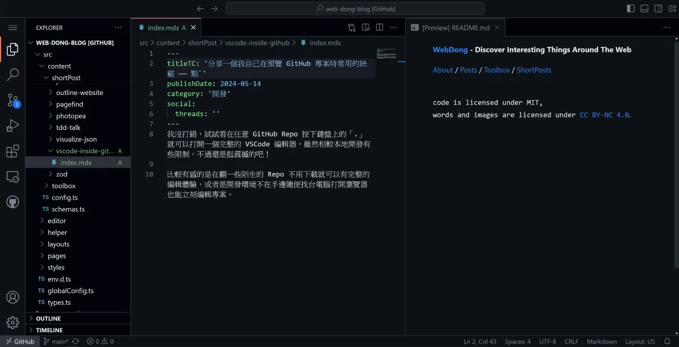Screen dimensions: 679x347
Task: Open the GitHub icon in activity bar
Action: click(12, 202)
